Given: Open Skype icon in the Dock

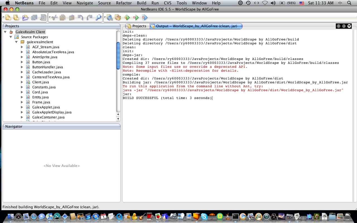Looking at the screenshot, I should point(204,216).
